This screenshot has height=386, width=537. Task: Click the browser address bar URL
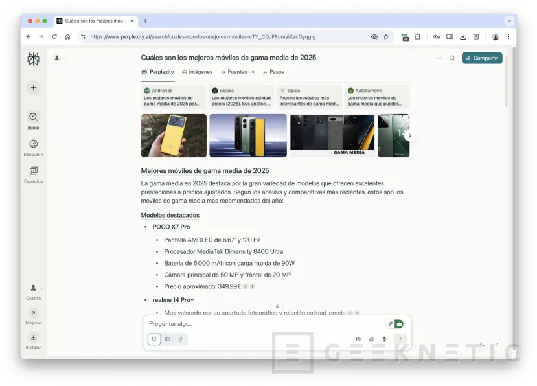pos(203,37)
